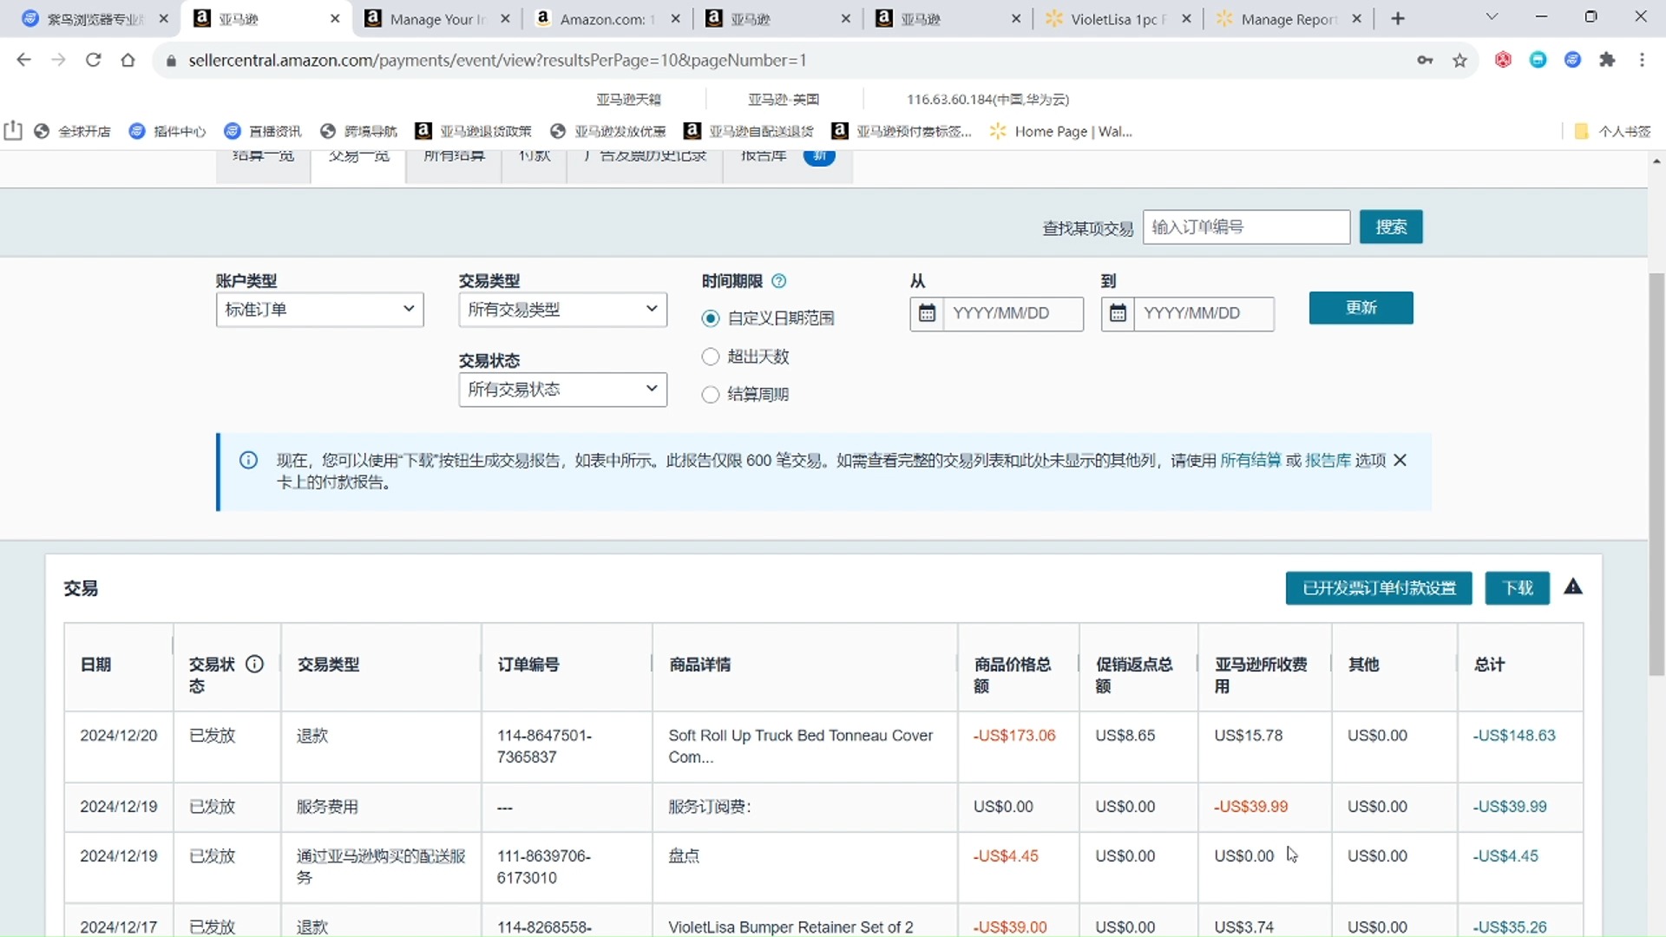Screen dimensions: 1666x937
Task: Click the 更新 update button
Action: [1361, 308]
